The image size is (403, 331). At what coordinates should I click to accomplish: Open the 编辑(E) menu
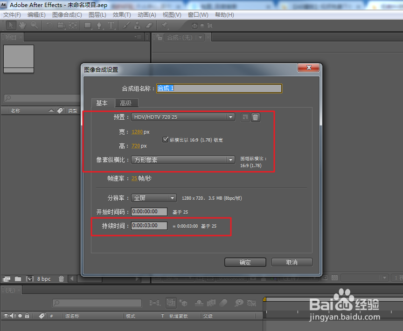[x=36, y=15]
